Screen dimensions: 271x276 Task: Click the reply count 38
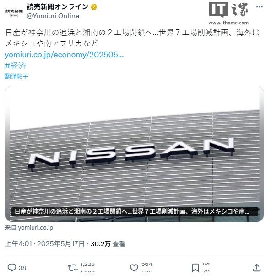22,268
